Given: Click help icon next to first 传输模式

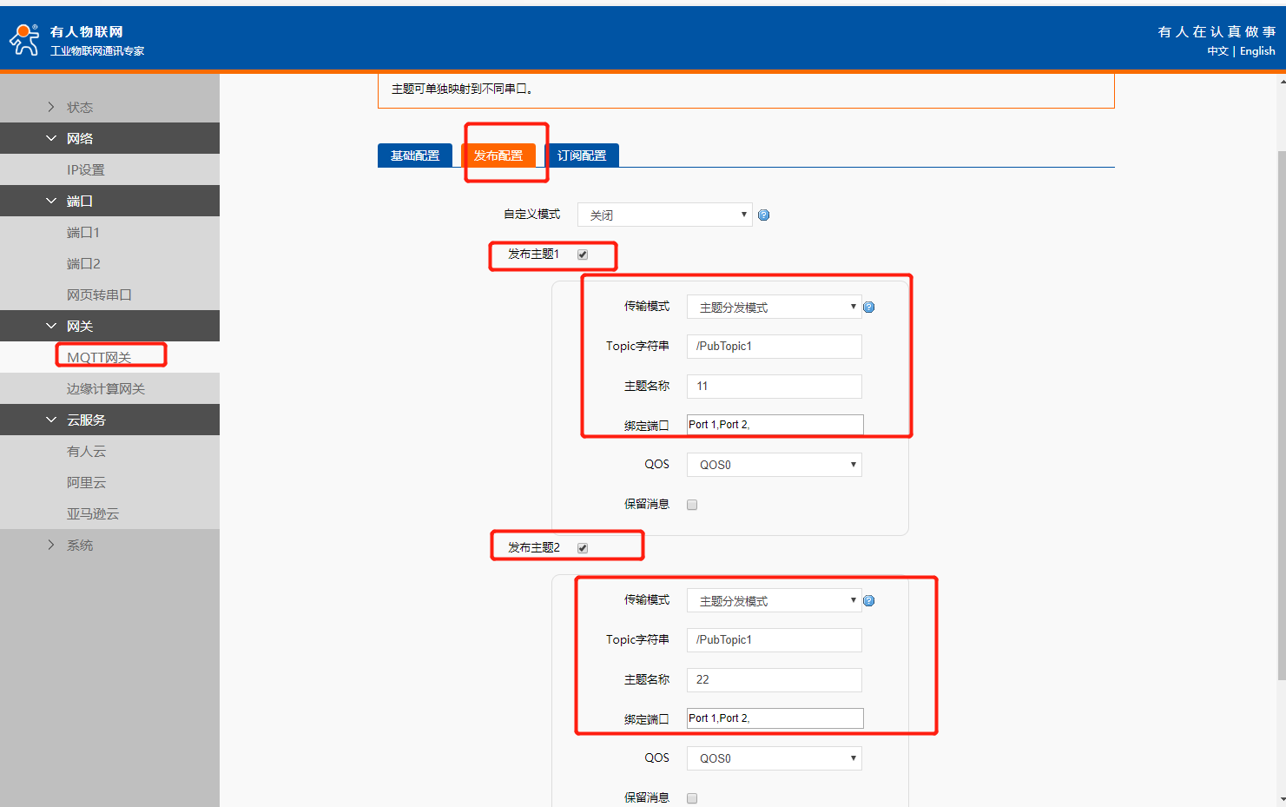Looking at the screenshot, I should click(x=868, y=308).
